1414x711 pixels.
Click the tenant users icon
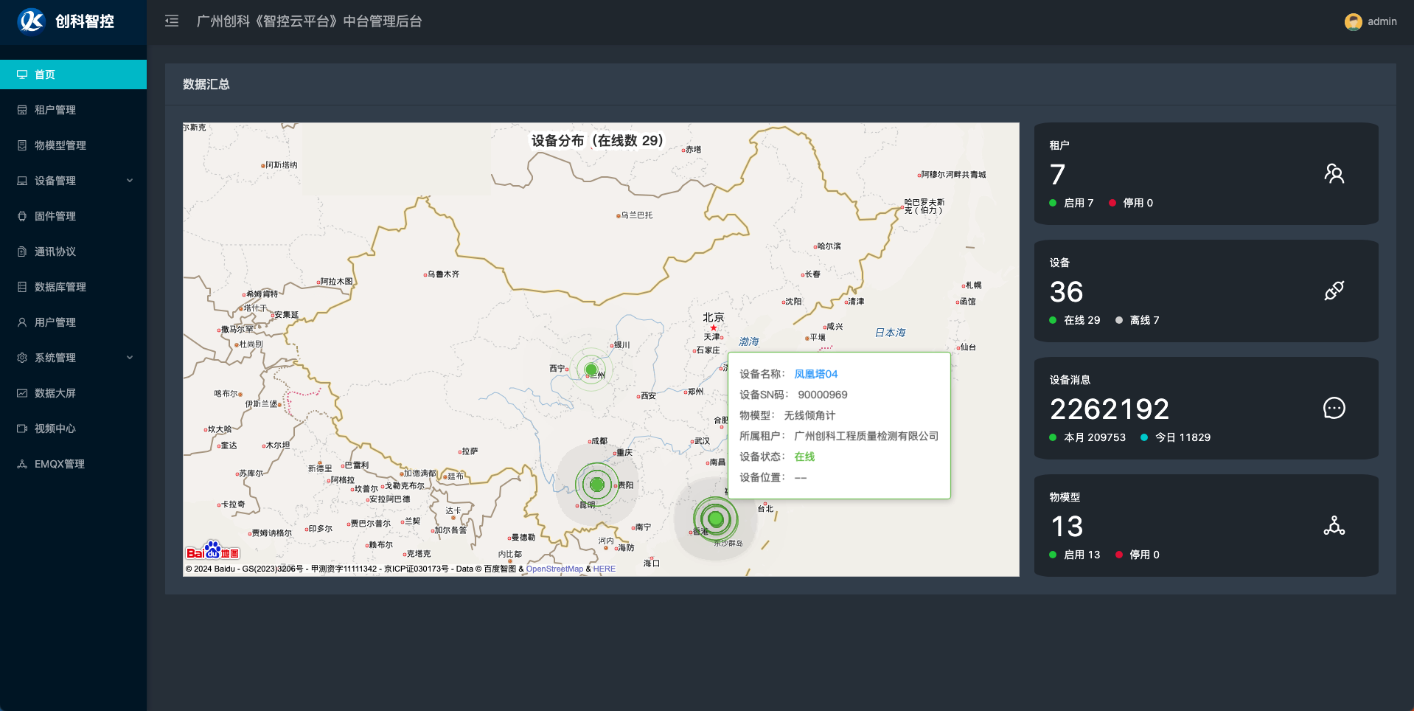[x=1334, y=174]
